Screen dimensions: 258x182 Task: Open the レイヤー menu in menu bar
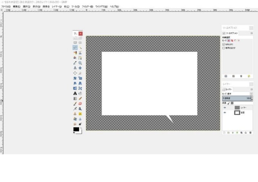[56, 7]
